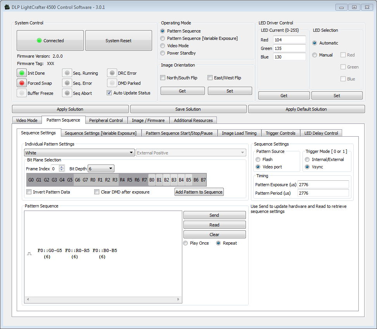This screenshot has height=329, width=377.
Task: Select bit plane G7
Action: (85, 180)
